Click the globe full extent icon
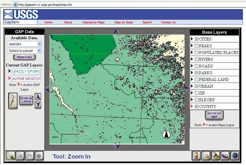The height and width of the screenshot is (165, 246). coord(235,156)
